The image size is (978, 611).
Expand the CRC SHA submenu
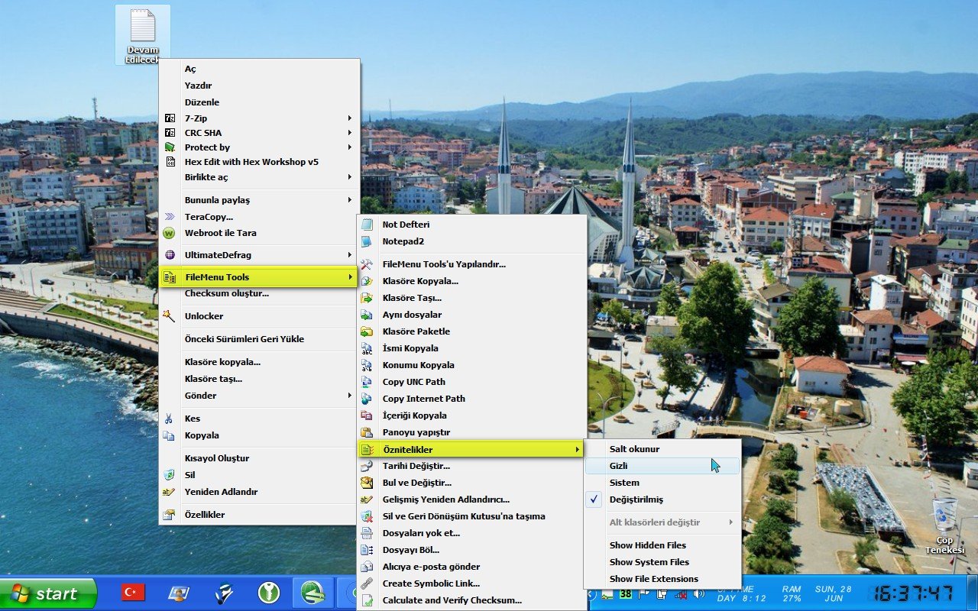259,133
